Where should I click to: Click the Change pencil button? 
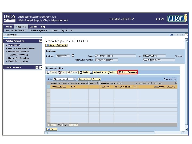coord(73,72)
